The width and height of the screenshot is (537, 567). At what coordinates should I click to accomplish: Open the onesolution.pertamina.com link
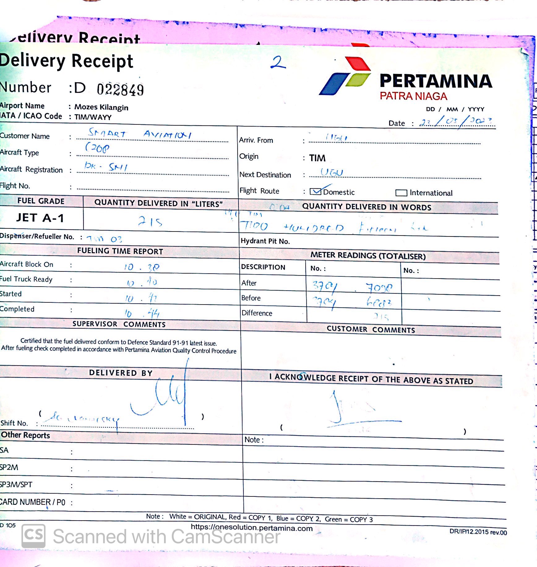pos(251,528)
